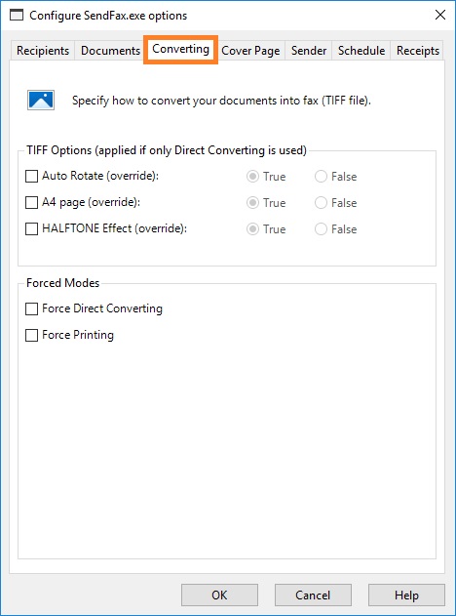Click the picture conversion icon
Screen dimensions: 456x616
41,101
